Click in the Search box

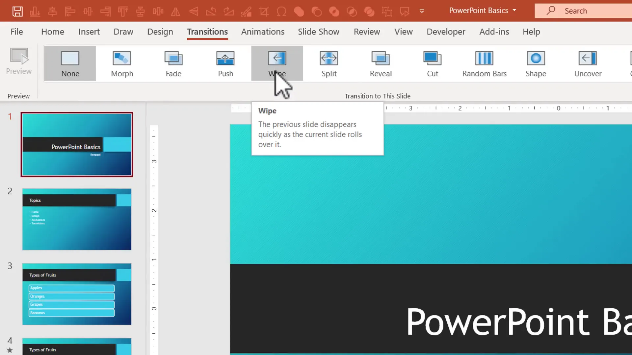(583, 11)
